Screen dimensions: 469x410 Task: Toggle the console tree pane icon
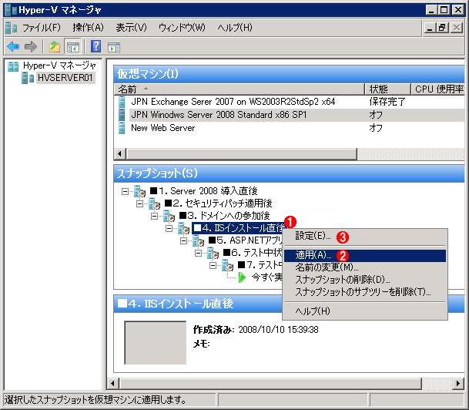(x=72, y=46)
